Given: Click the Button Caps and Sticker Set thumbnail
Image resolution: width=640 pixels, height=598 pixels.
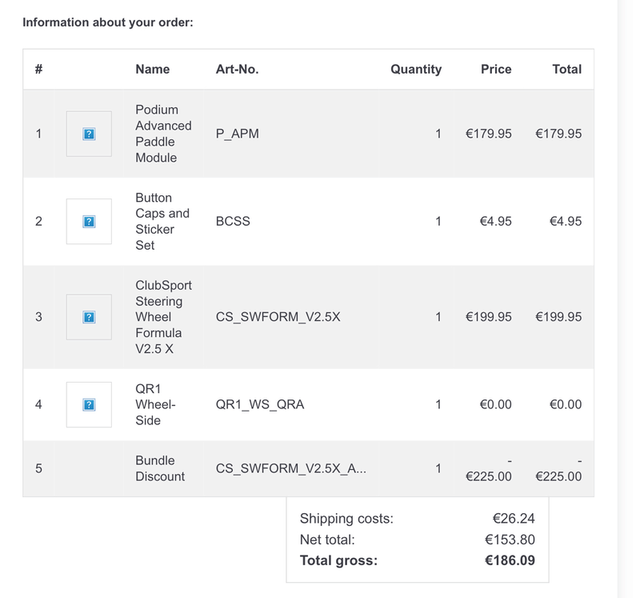Looking at the screenshot, I should coord(89,221).
